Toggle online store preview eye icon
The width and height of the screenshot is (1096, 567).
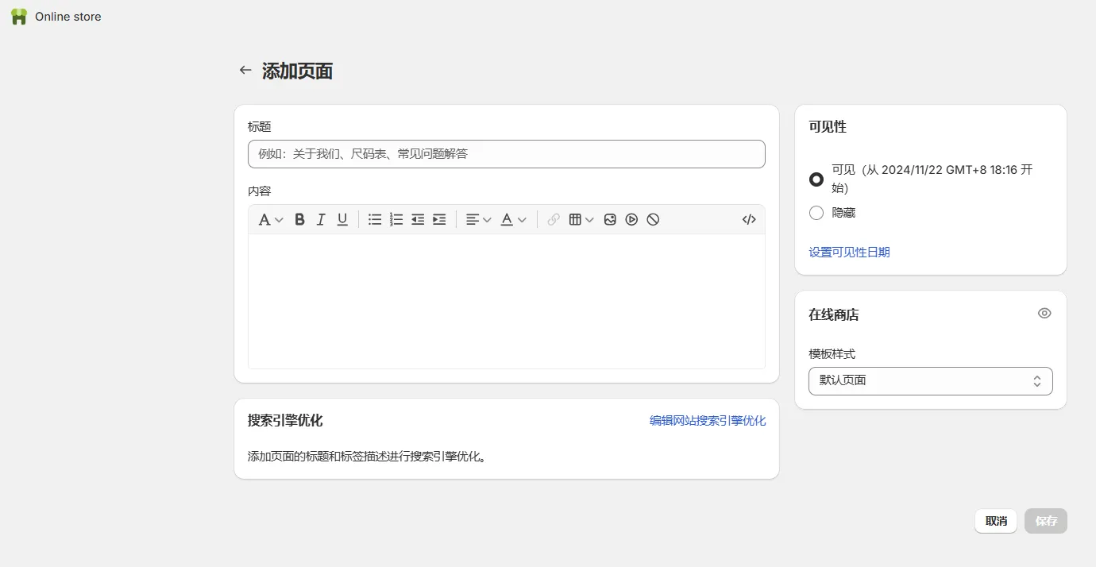(1044, 313)
